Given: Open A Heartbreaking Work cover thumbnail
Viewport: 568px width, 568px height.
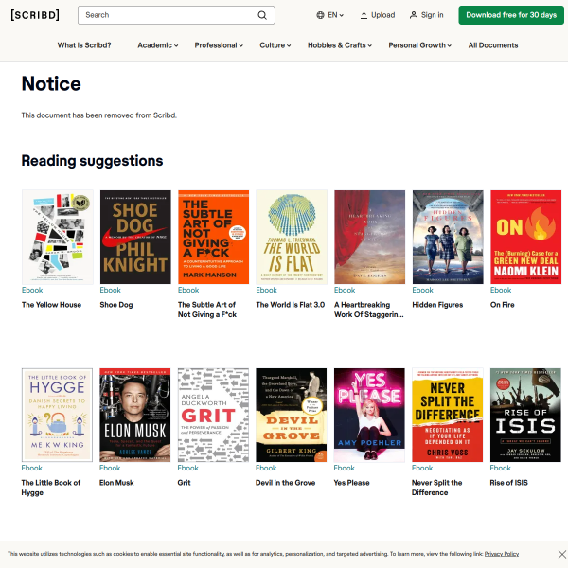Looking at the screenshot, I should 369,237.
